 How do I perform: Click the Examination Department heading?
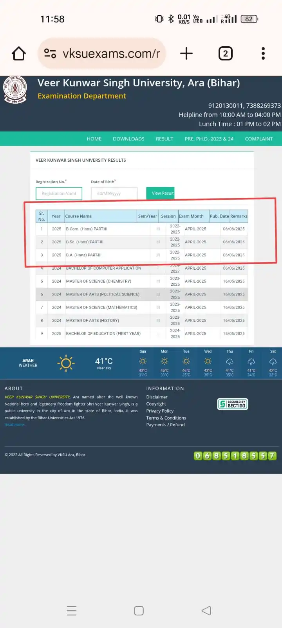(x=82, y=96)
